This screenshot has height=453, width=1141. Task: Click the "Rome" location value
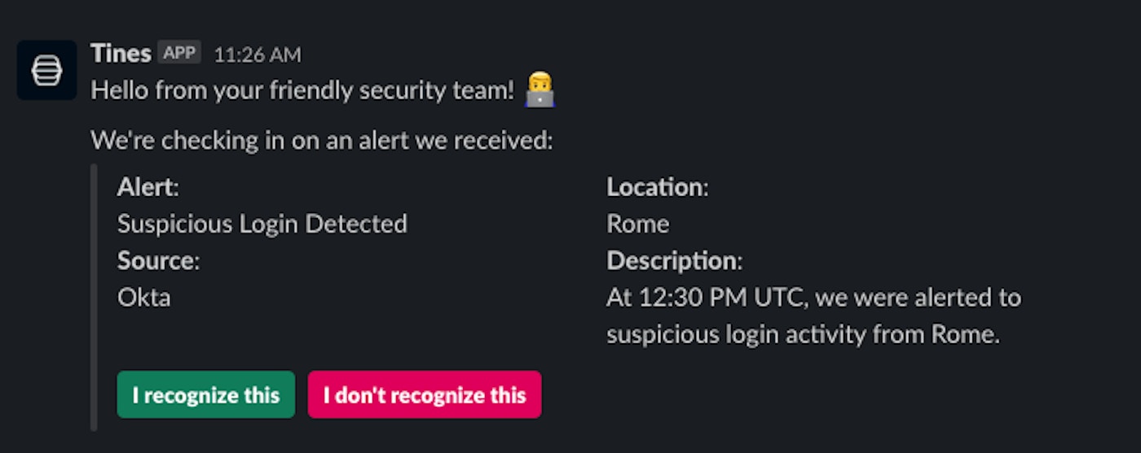(637, 224)
